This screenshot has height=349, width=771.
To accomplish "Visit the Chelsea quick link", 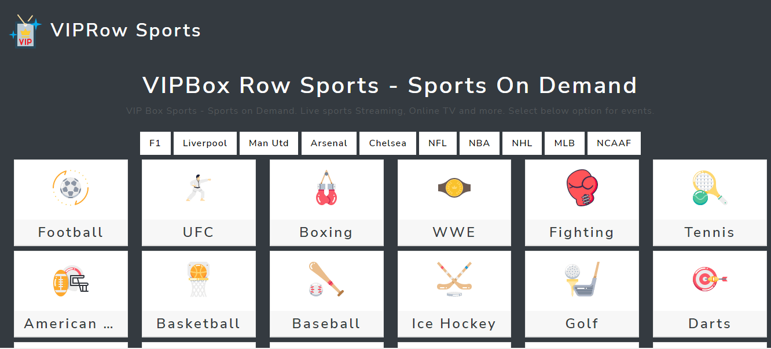I will point(388,143).
